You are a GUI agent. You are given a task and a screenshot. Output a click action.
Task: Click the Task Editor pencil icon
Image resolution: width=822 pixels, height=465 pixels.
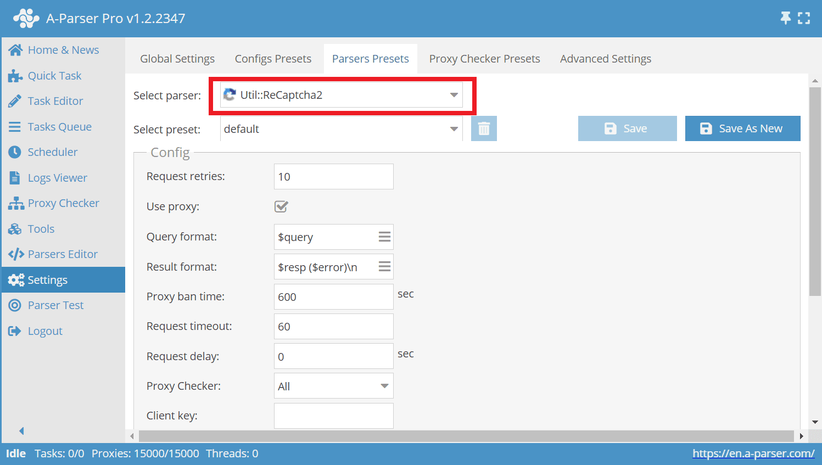pos(15,101)
